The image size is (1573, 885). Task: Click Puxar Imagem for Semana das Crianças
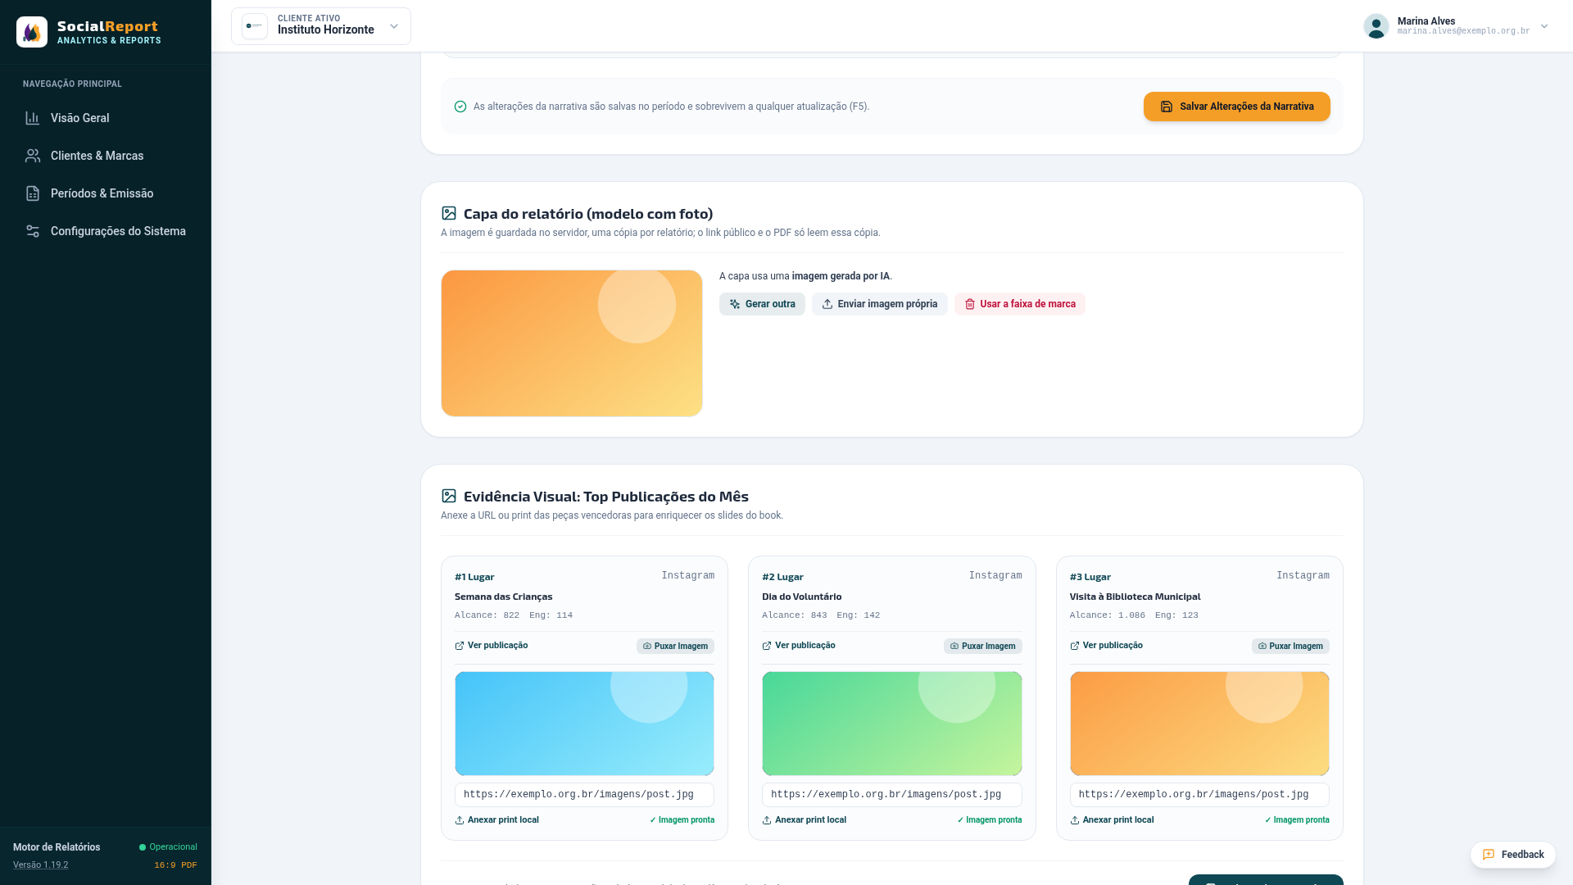[675, 647]
